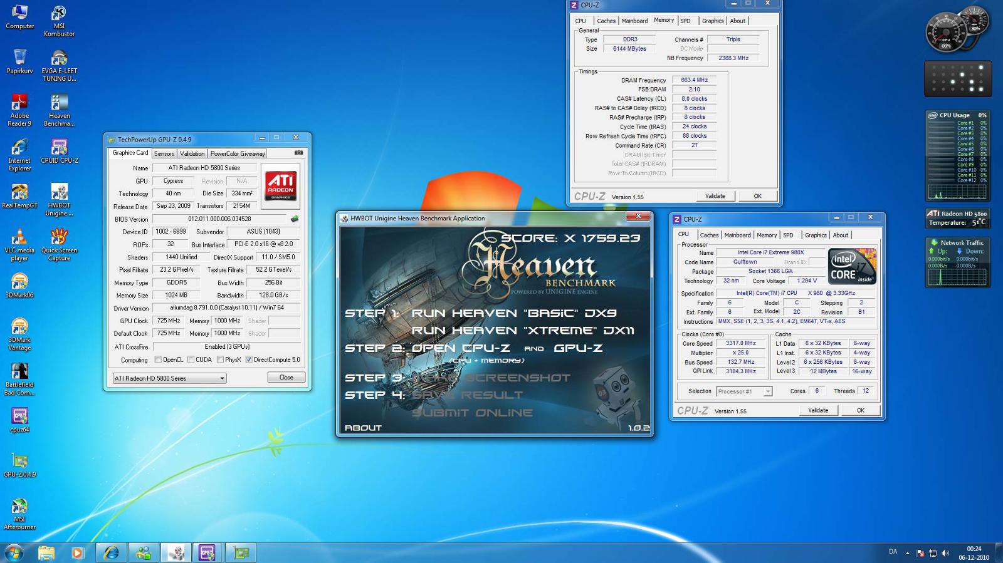The width and height of the screenshot is (1003, 563).
Task: Select SPD tab in CPU-Z memory window
Action: [x=685, y=21]
